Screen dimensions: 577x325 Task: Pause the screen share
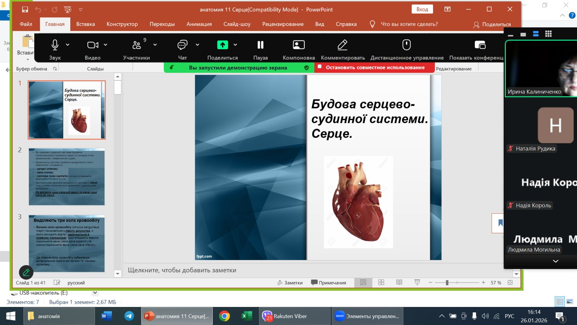point(260,45)
